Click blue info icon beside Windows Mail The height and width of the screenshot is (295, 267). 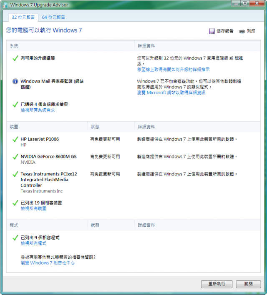[x=15, y=81]
